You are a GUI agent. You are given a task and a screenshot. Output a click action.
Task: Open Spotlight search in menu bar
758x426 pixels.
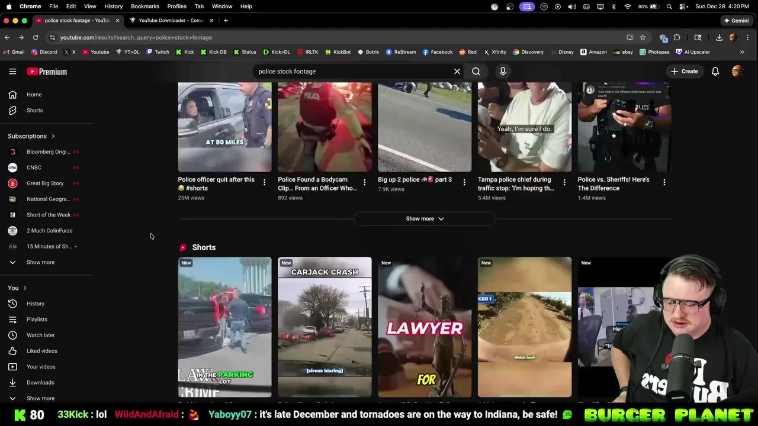(669, 6)
